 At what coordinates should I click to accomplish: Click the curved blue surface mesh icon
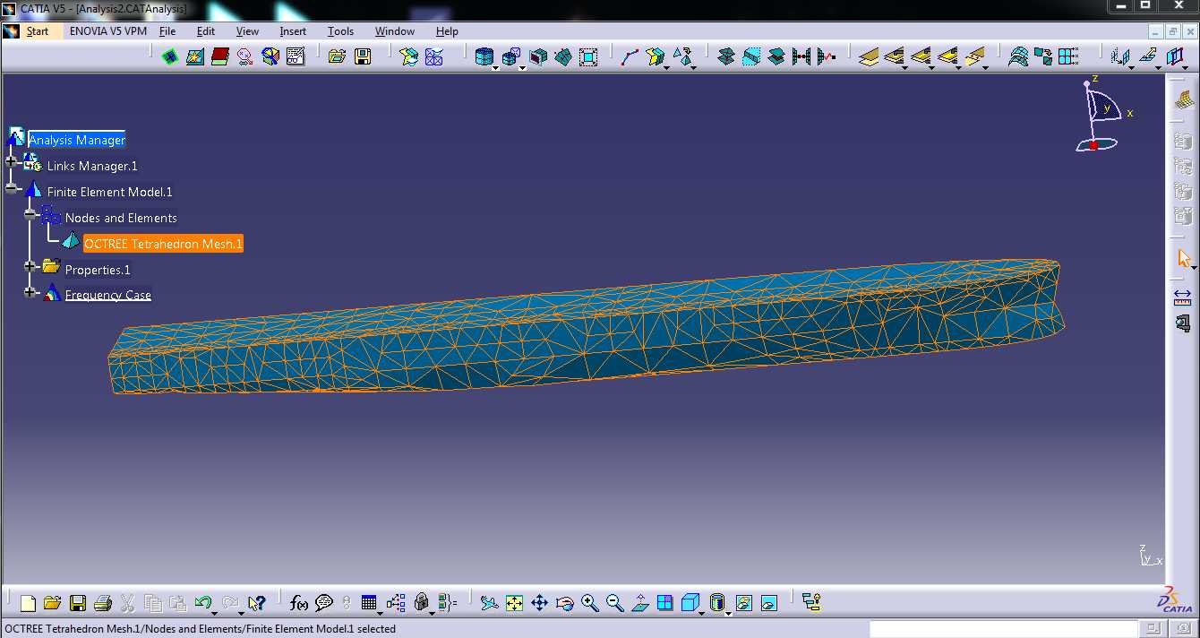[1018, 57]
